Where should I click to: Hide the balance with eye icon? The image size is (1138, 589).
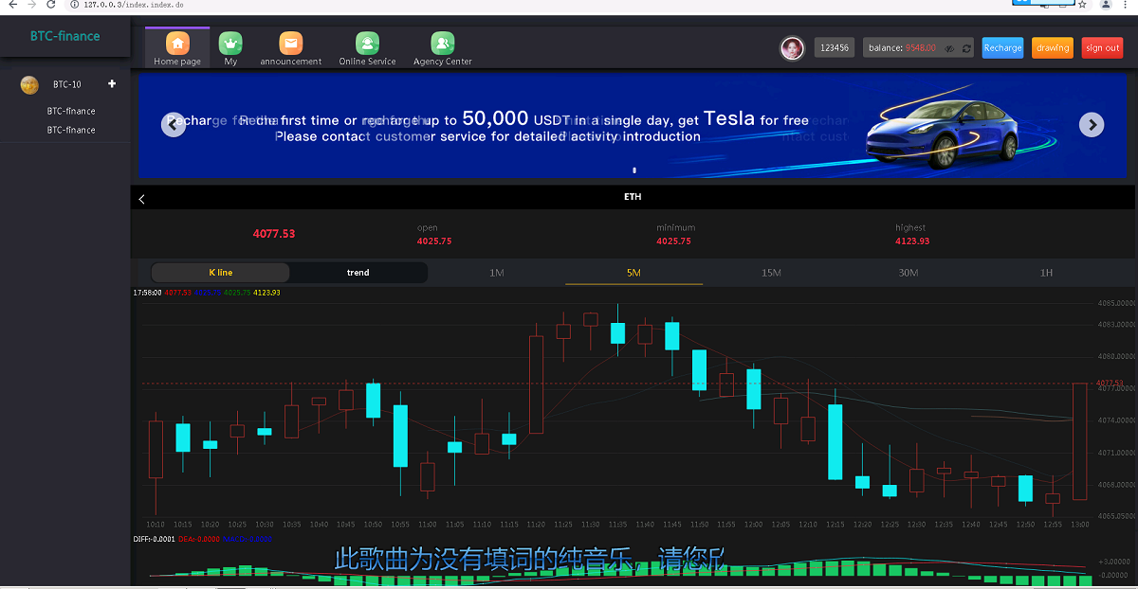[948, 48]
